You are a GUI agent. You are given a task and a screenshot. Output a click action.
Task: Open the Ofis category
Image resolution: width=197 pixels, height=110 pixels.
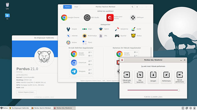pyautogui.click(x=103, y=36)
